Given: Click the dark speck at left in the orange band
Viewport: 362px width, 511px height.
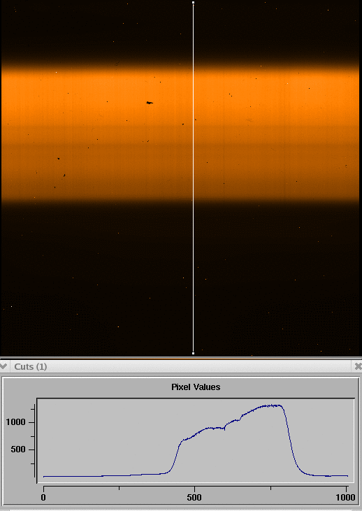Looking at the screenshot, I should (58, 159).
